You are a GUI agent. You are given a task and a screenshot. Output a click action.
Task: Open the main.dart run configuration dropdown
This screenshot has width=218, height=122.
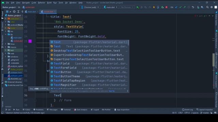[x=110, y=7]
